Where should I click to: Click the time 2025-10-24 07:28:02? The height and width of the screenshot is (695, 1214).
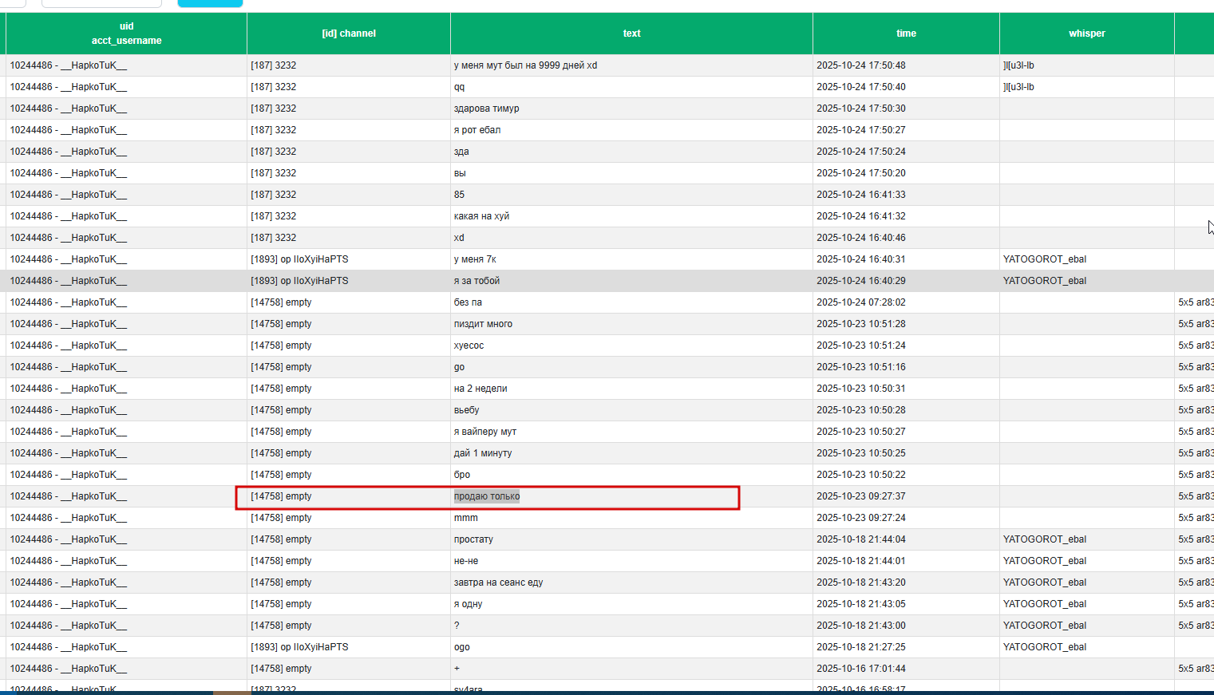tap(861, 302)
